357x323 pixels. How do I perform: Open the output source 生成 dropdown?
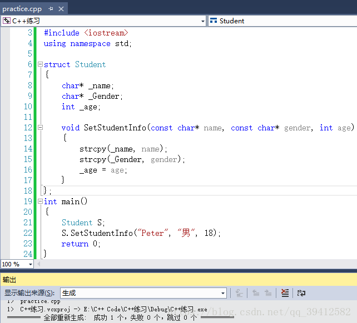click(223, 293)
